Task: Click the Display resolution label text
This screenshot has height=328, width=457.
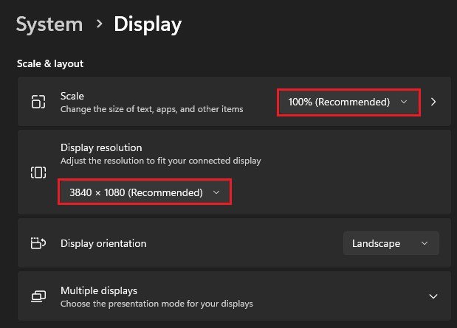Action: (101, 147)
